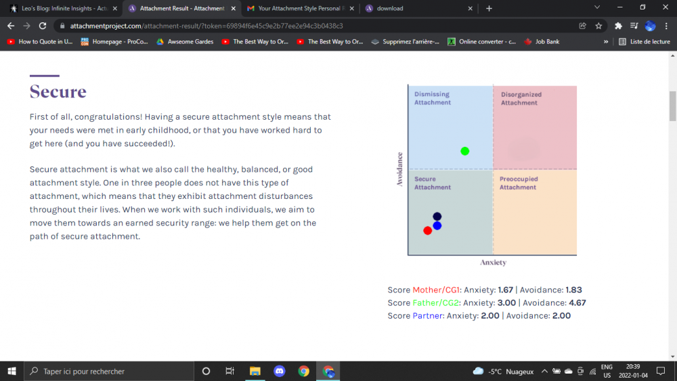Viewport: 677px width, 381px height.
Task: Show hidden system tray icons
Action: [544, 372]
